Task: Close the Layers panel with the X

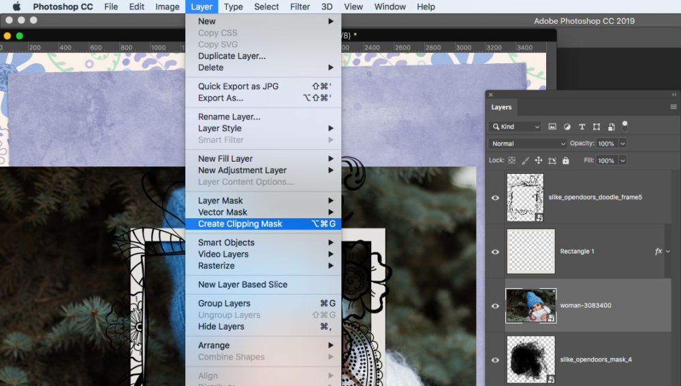Action: (x=491, y=94)
